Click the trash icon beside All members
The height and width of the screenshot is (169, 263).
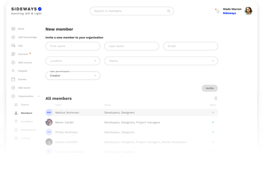pos(216,99)
